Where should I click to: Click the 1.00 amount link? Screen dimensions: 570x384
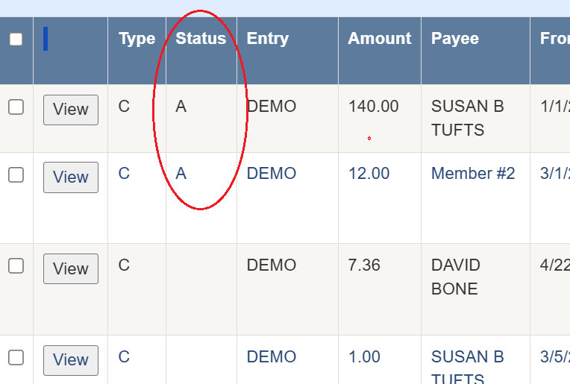[364, 357]
